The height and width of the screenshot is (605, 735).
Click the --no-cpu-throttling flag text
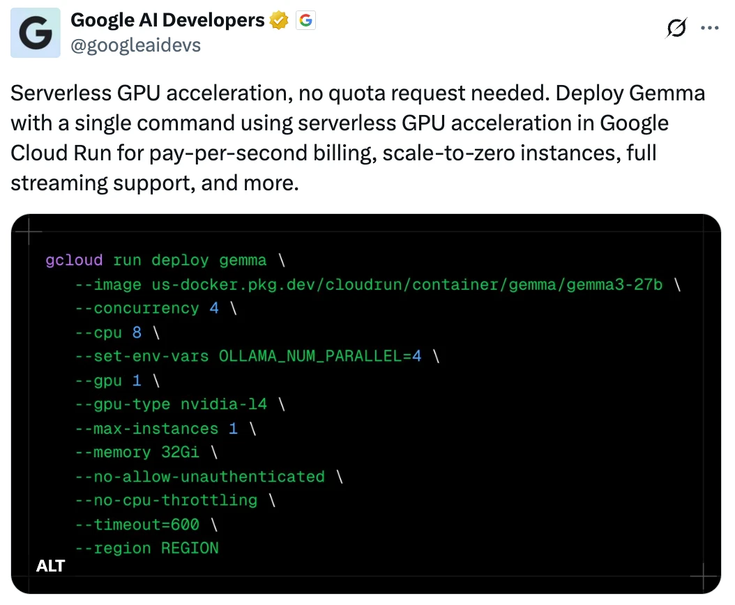166,500
